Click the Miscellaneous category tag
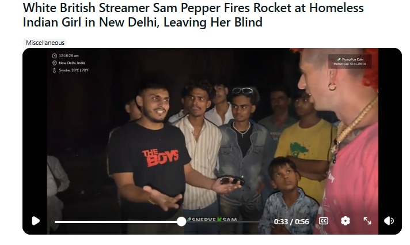 (45, 43)
